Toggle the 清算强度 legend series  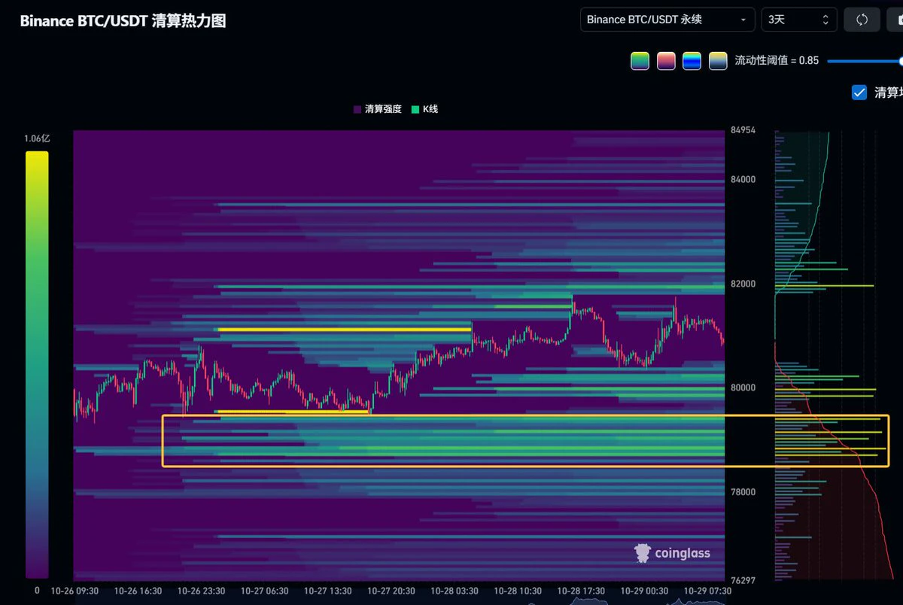coord(377,109)
